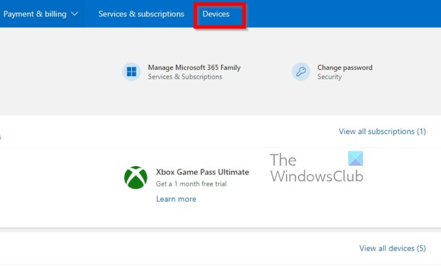The width and height of the screenshot is (441, 267).
Task: Open Services & subscriptions tab
Action: pyautogui.click(x=141, y=14)
